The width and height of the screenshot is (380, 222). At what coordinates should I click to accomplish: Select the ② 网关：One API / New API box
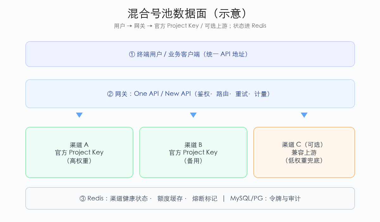tap(190, 94)
